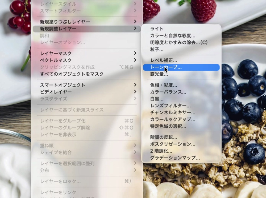Create a レンズフィルター... adjustment layer
The height and width of the screenshot is (198, 266).
click(181, 106)
